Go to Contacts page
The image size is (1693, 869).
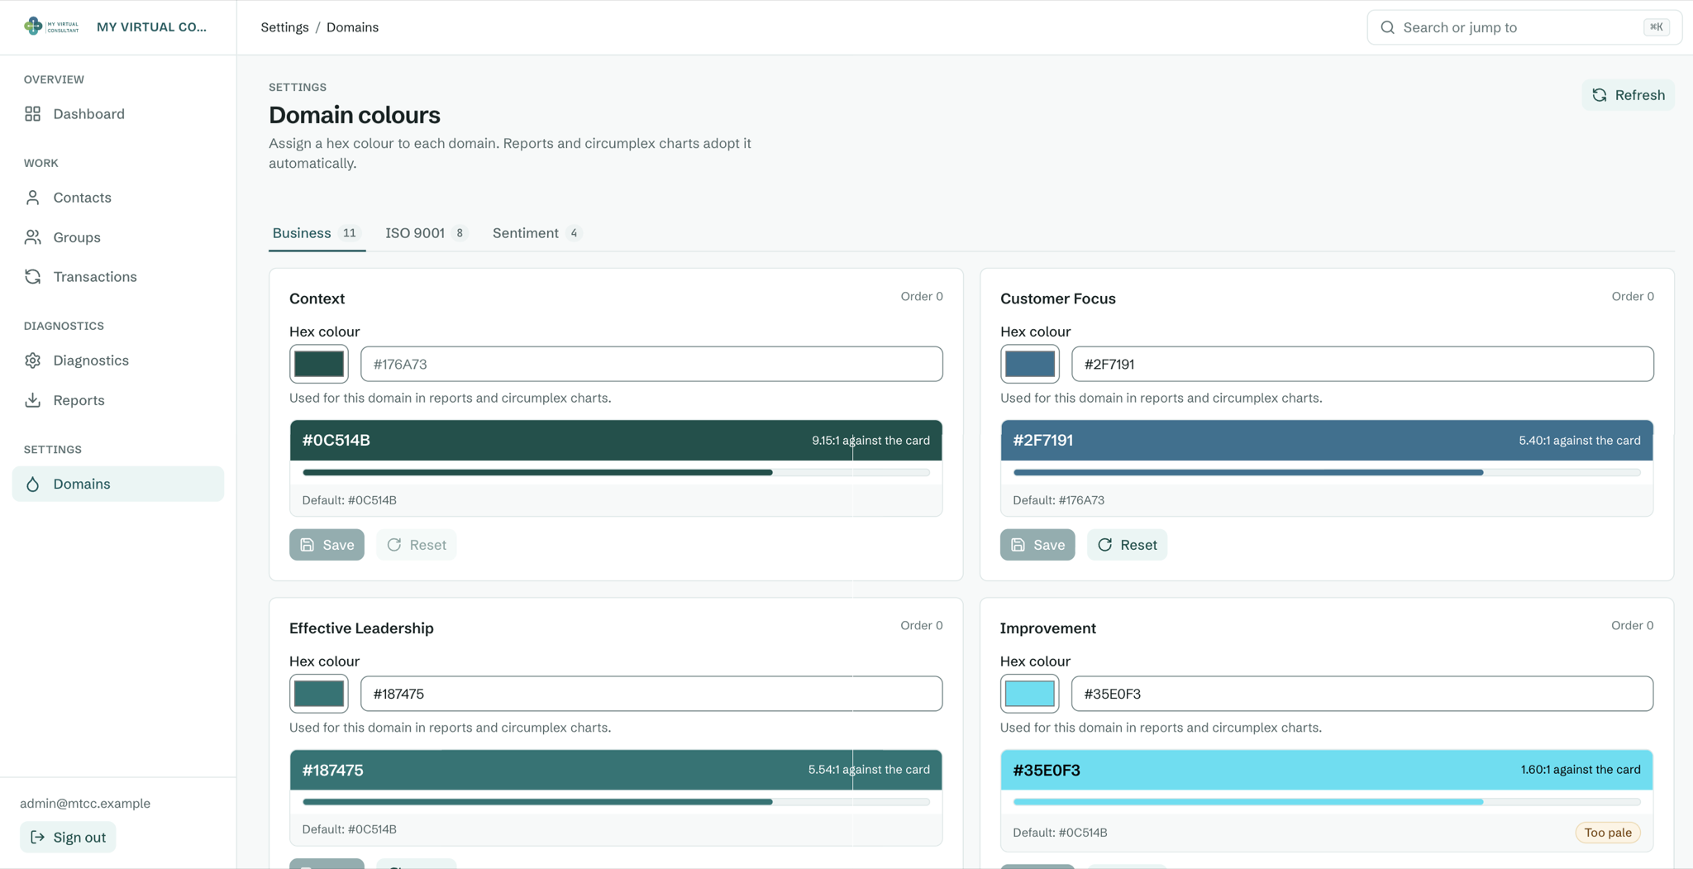118,198
